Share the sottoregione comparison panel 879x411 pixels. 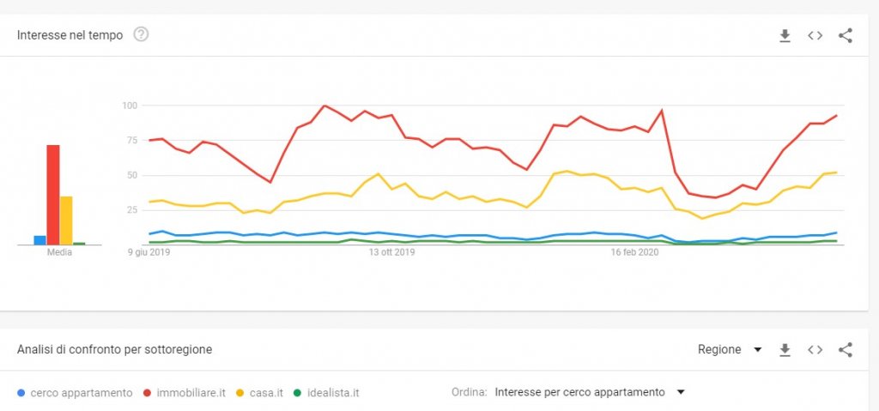click(846, 350)
